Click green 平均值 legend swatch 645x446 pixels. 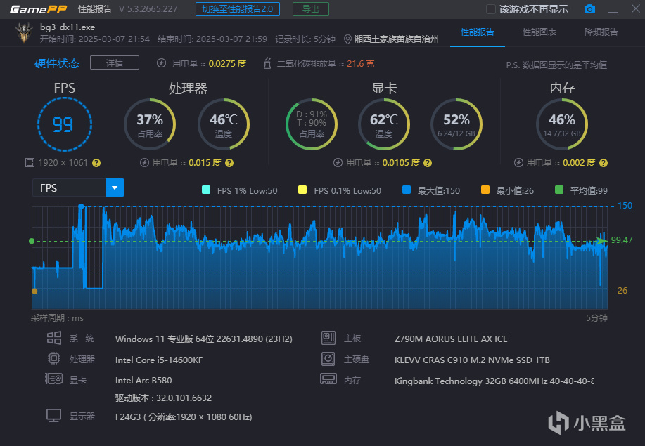pos(559,190)
